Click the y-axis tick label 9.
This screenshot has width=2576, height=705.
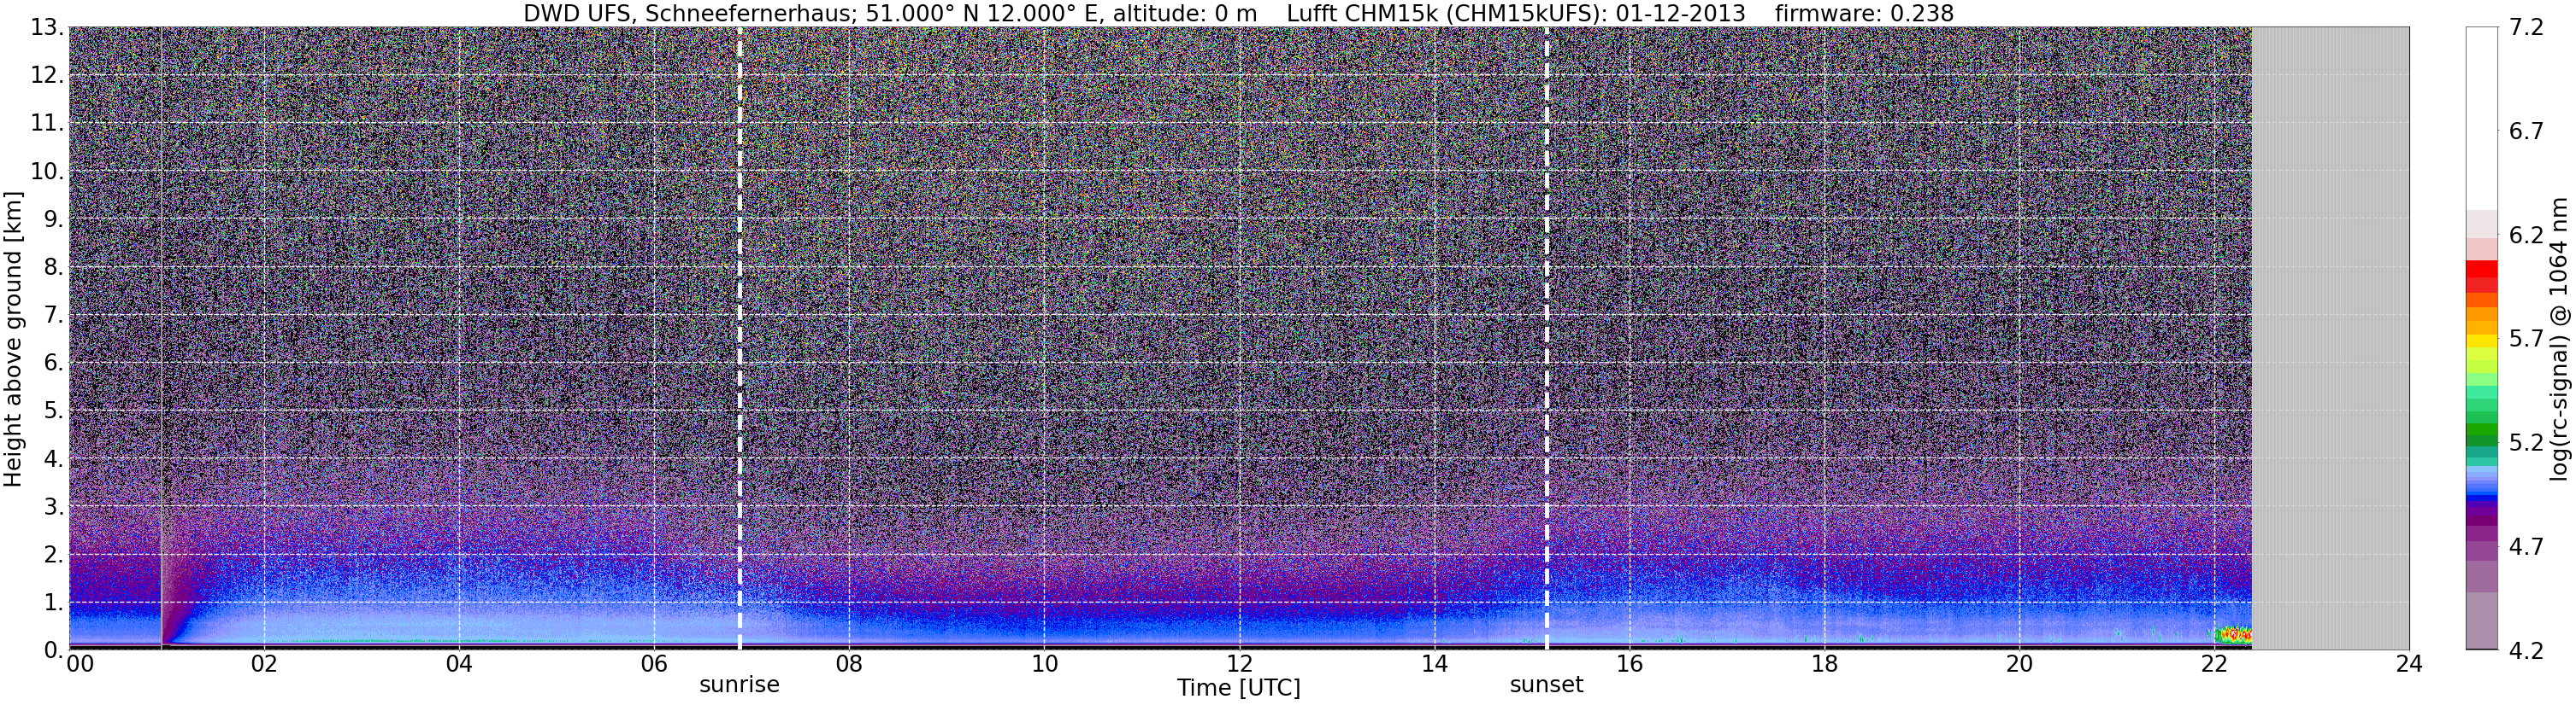tap(53, 219)
